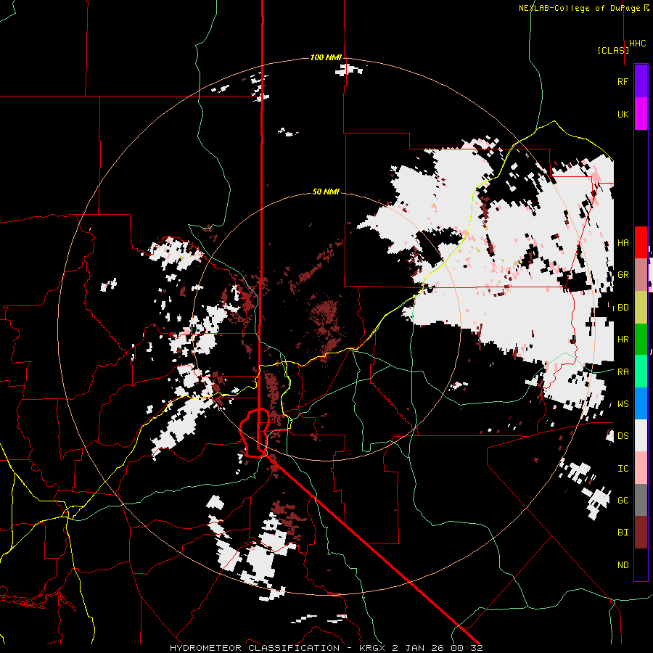Click the GR legend label
The image size is (653, 653).
point(623,275)
